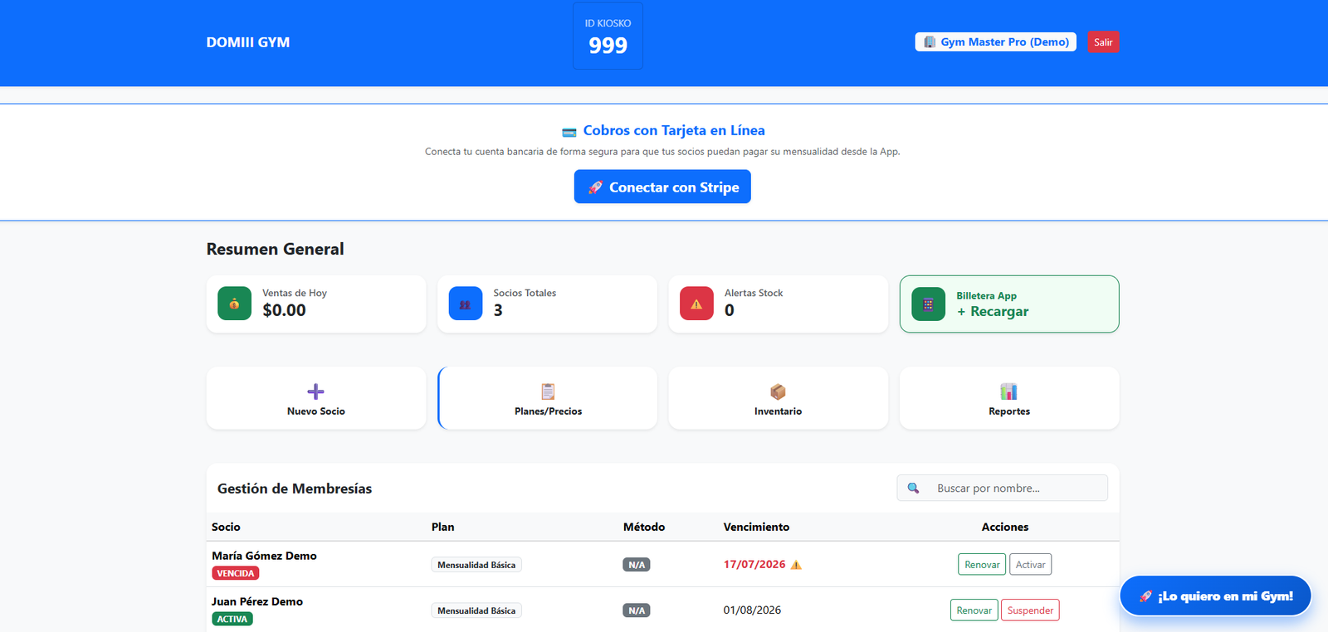Click the warning triangle next to 17/07/2026
This screenshot has height=632, width=1328.
(796, 565)
